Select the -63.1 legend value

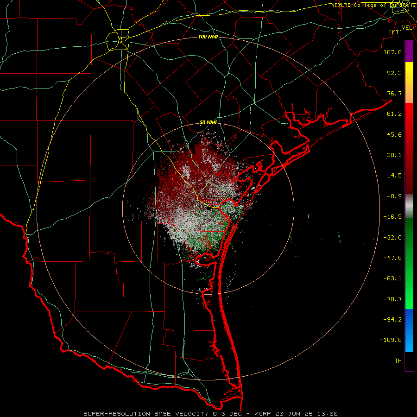click(392, 278)
